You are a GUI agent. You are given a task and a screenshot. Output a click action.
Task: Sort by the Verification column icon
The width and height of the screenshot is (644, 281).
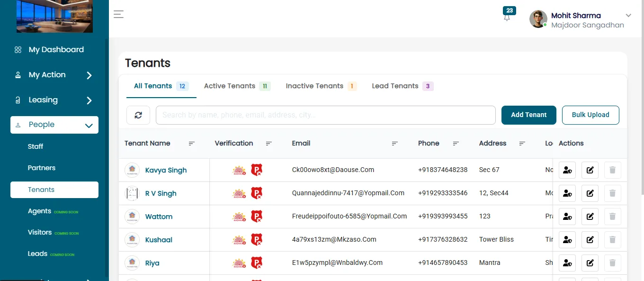coord(268,144)
